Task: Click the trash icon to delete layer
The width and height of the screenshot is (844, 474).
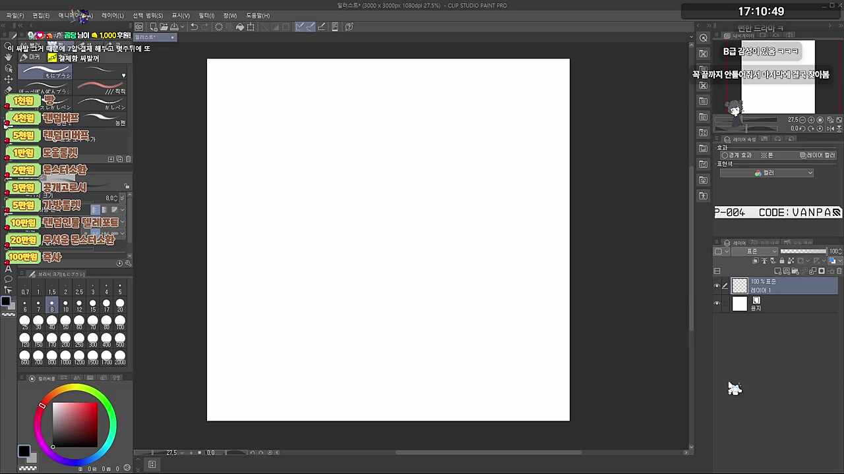Action: 839,271
